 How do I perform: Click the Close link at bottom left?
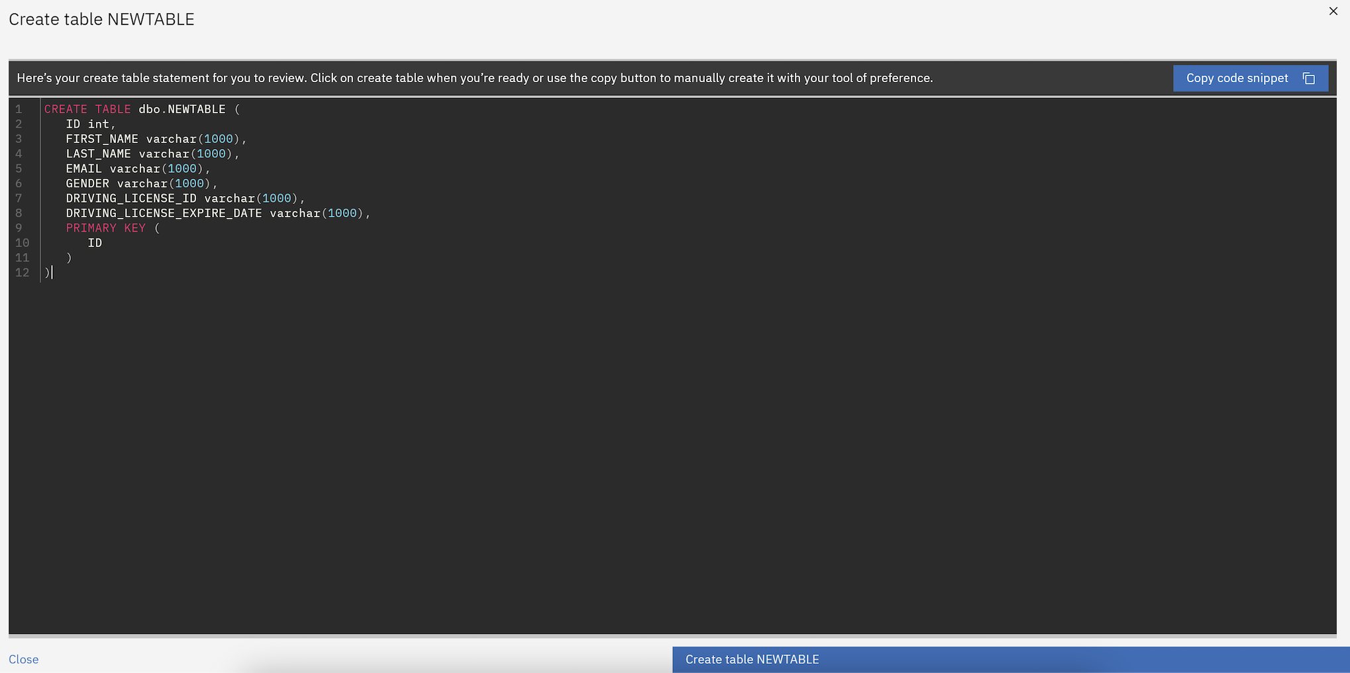(x=23, y=659)
